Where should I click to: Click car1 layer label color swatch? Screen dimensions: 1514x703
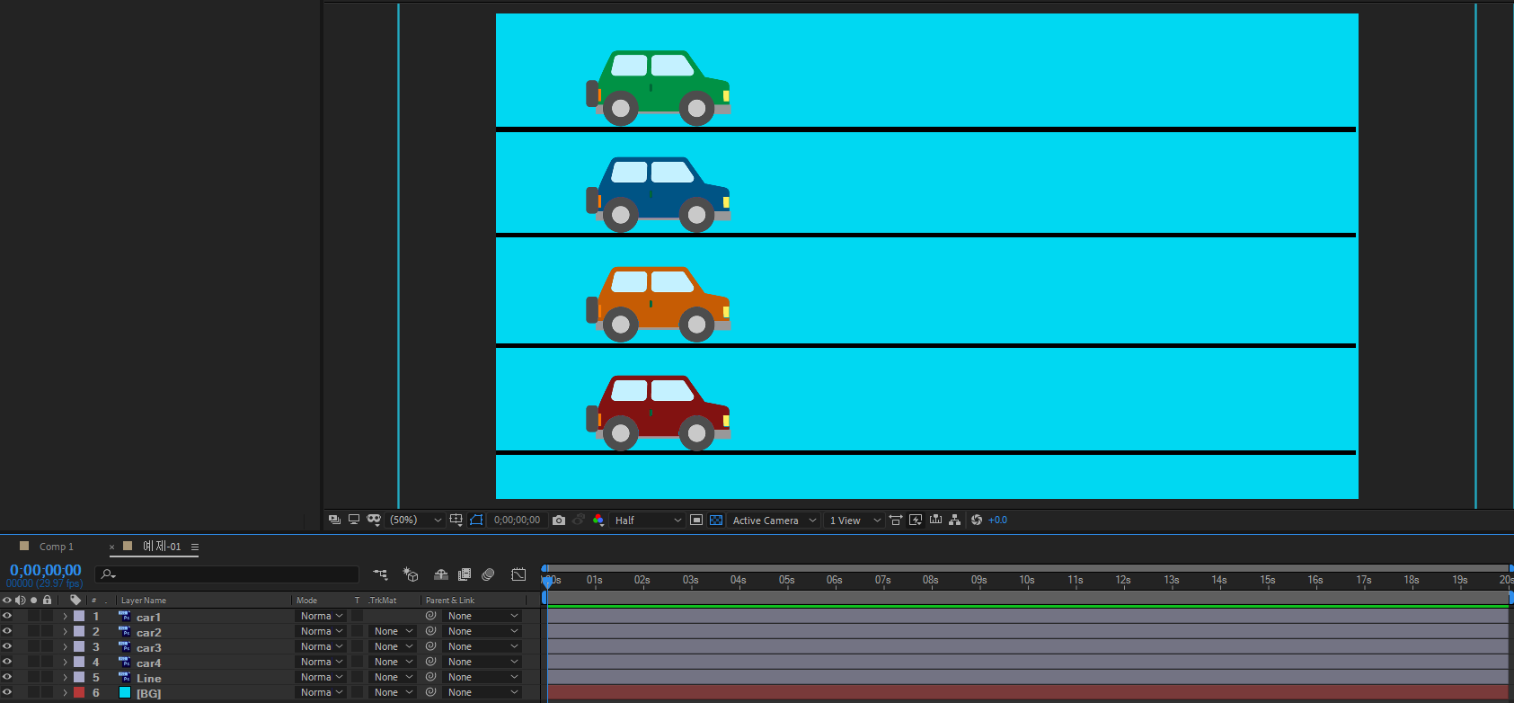[x=79, y=616]
